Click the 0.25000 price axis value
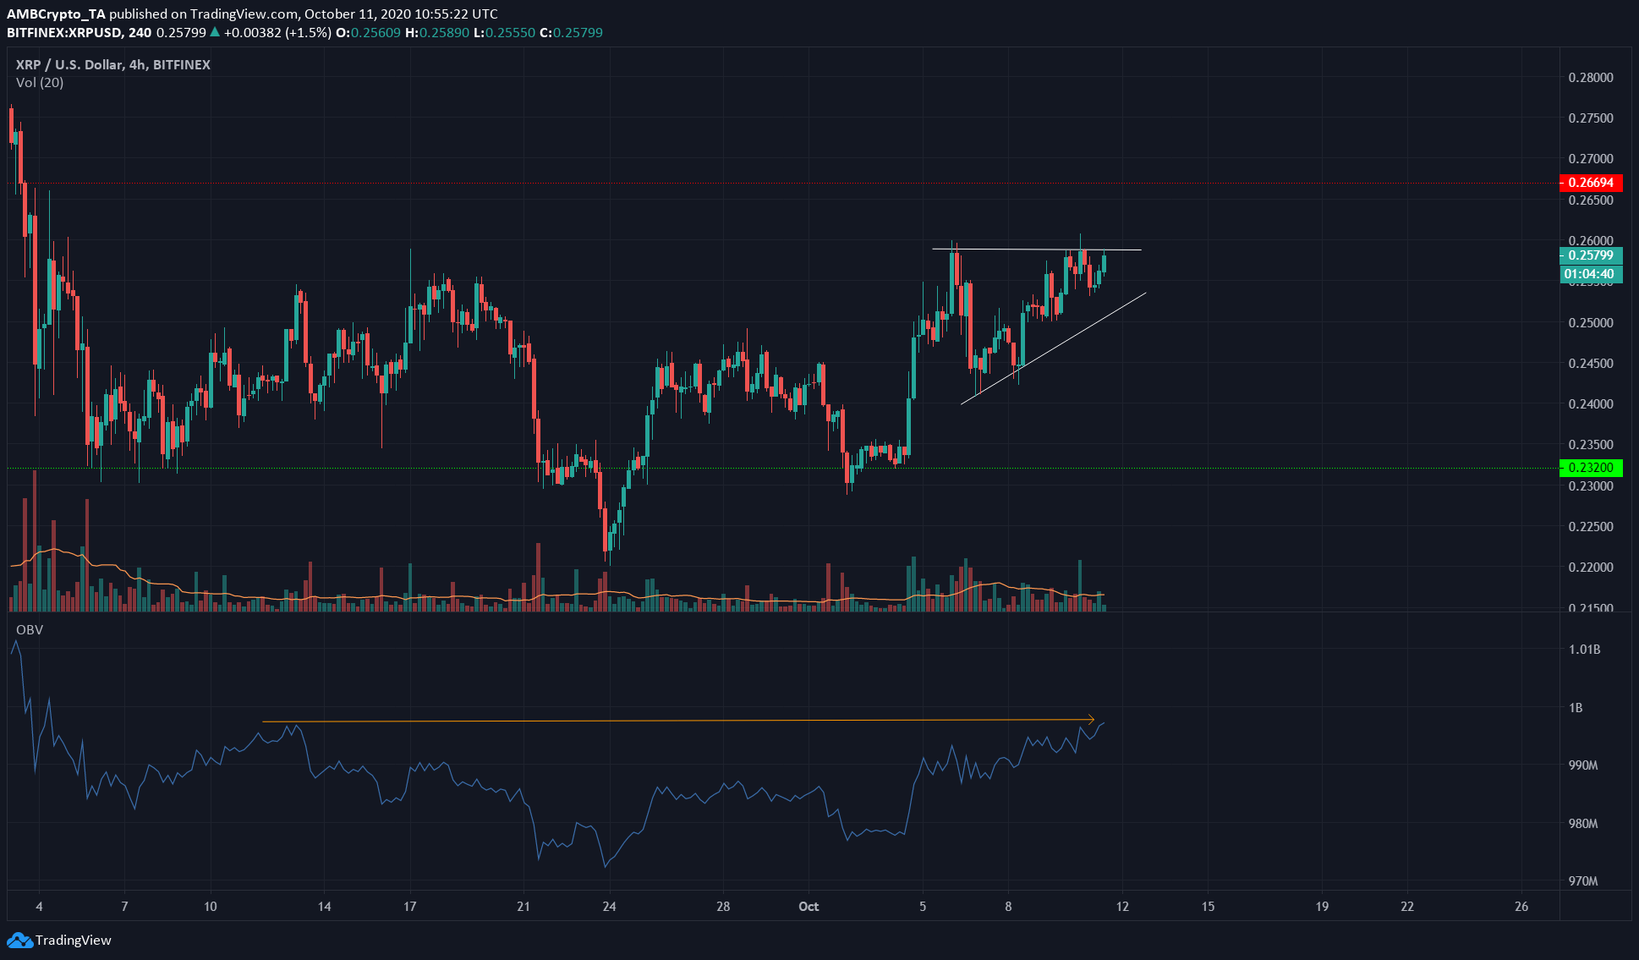Viewport: 1639px width, 960px height. point(1591,322)
